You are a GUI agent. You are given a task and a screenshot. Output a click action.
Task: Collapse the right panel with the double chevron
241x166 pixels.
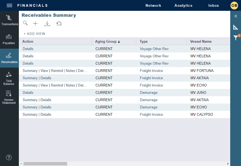(x=236, y=16)
